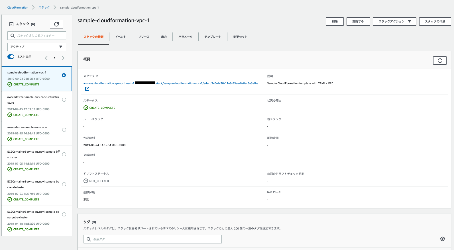Refresh the stack list in sidebar
Viewport: 454px width, 250px height.
tap(56, 24)
